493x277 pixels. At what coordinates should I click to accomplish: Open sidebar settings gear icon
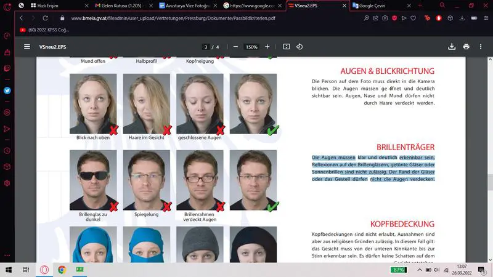pos(7,183)
